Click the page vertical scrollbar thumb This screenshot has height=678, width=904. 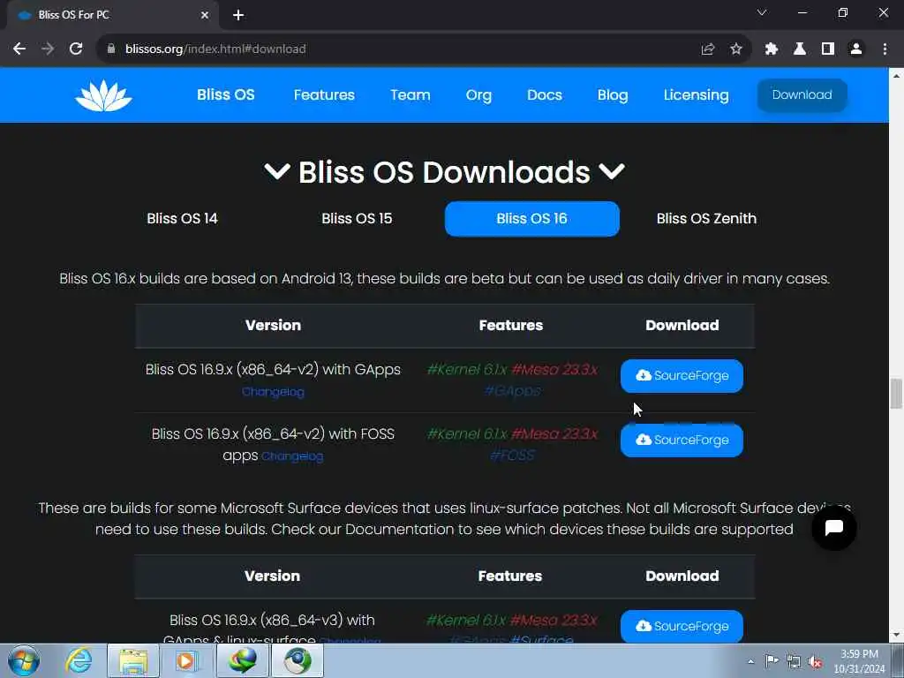896,394
